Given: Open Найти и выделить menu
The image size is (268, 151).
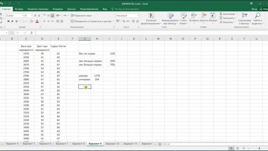Looking at the screenshot, I should click(258, 18).
